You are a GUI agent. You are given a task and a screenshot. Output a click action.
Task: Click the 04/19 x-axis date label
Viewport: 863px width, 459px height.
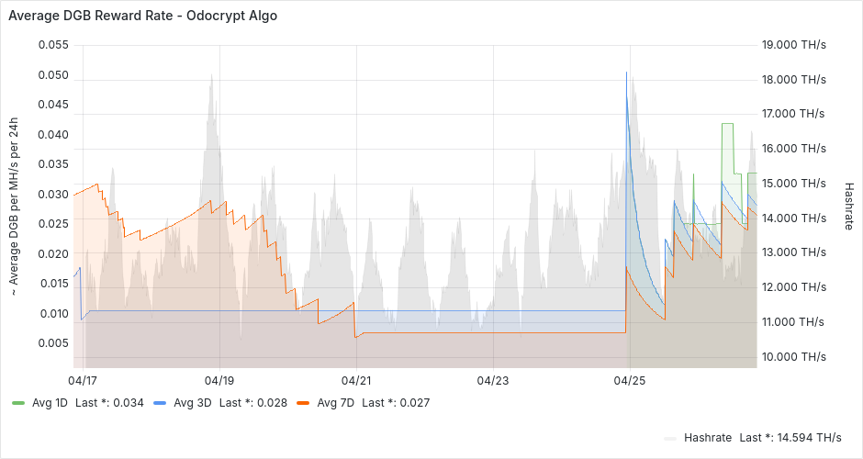[219, 379]
